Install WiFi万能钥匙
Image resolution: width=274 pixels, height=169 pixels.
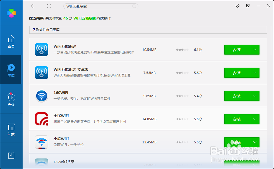tap(237, 50)
